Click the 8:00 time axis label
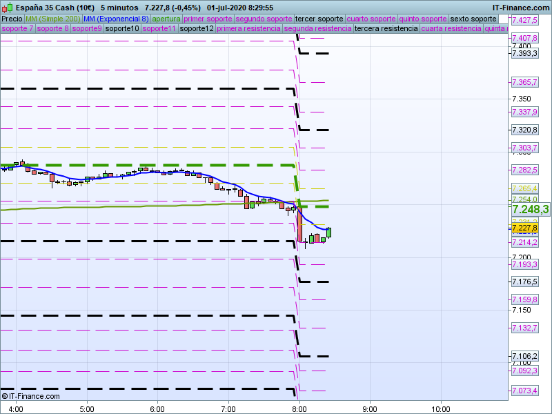 [299, 409]
